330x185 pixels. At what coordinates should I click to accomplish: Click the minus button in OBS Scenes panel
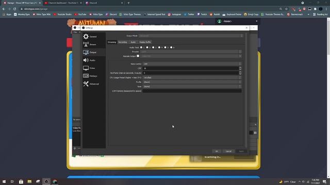[x=79, y=149]
